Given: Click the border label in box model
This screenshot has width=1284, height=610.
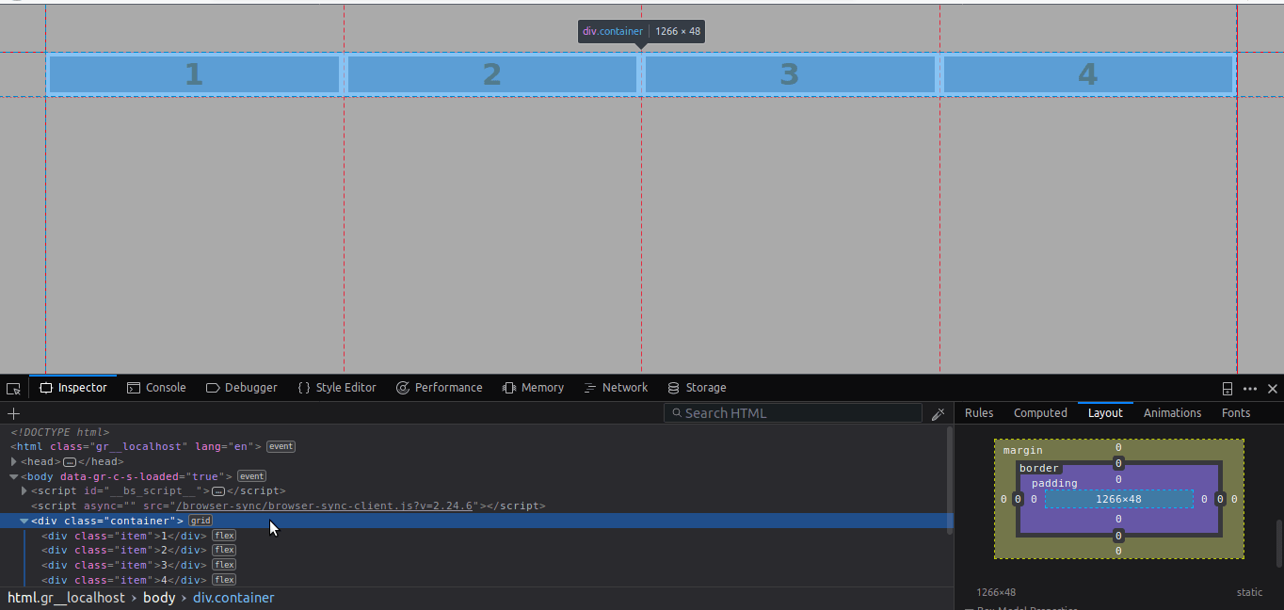Looking at the screenshot, I should coord(1039,468).
